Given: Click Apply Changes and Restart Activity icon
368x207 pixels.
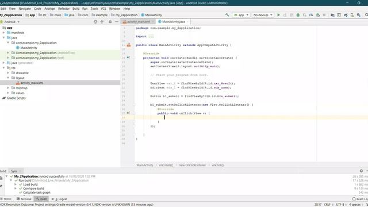Looking at the screenshot, I should tap(285, 15).
